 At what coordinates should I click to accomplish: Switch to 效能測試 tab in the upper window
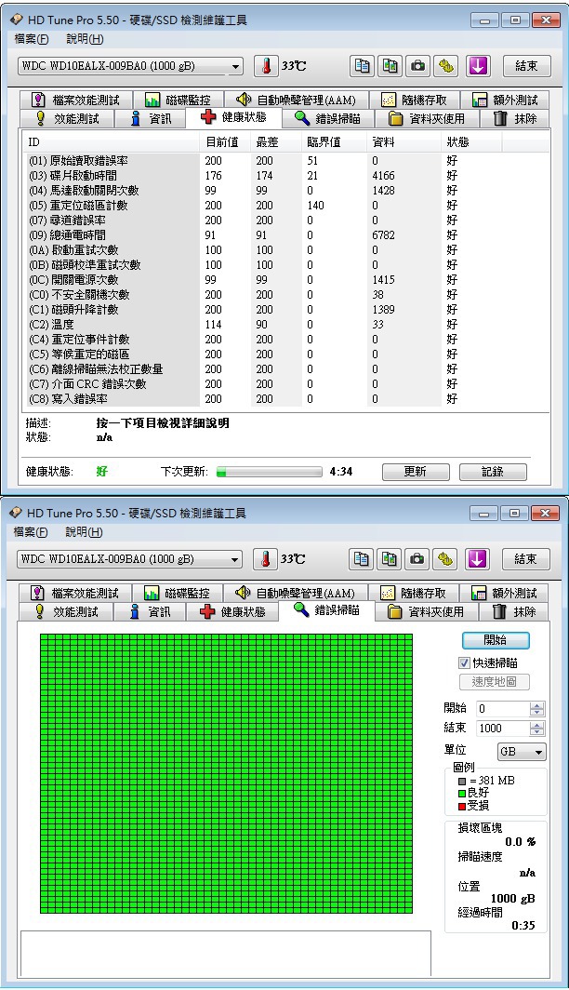coord(66,119)
